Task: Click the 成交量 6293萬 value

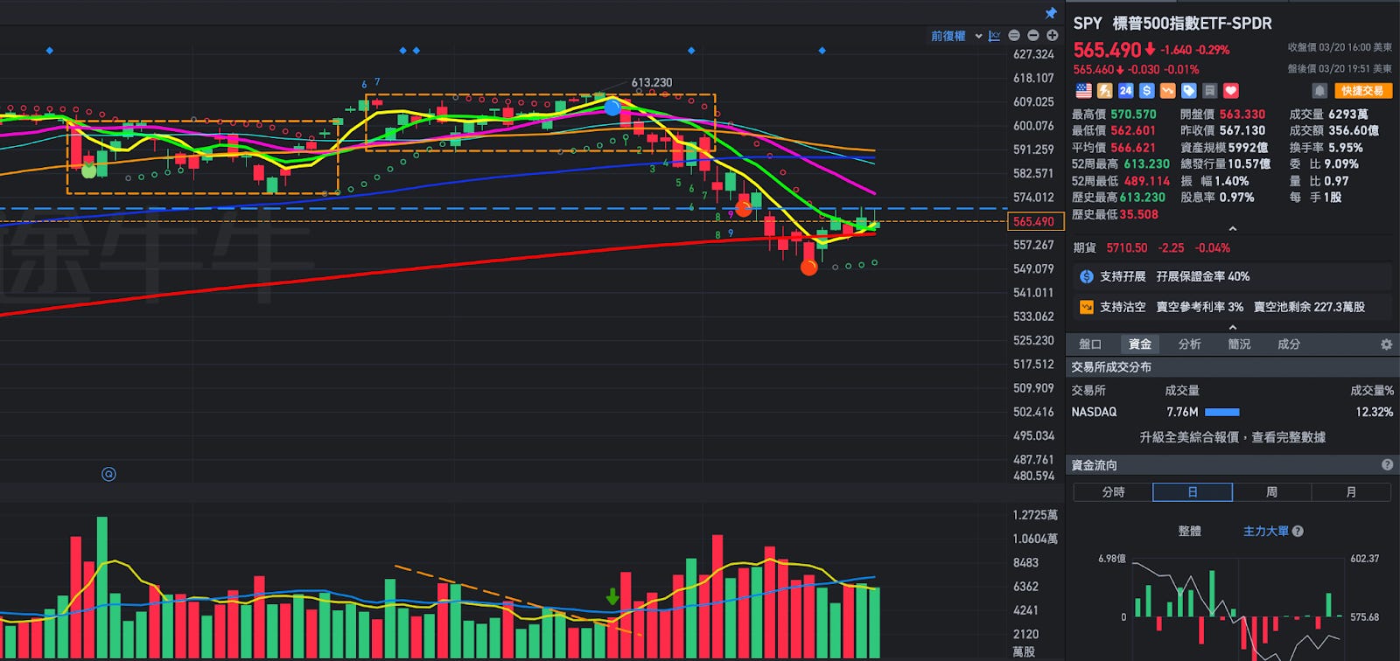Action: pyautogui.click(x=1348, y=115)
